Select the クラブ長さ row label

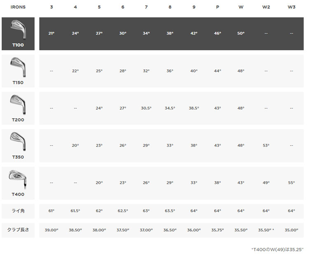tap(18, 230)
